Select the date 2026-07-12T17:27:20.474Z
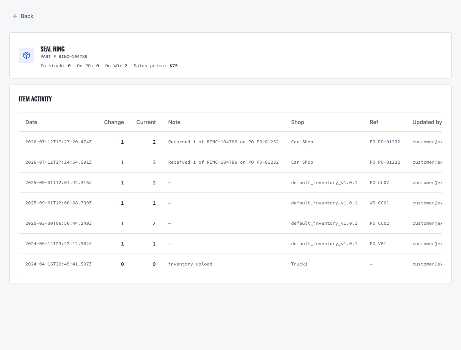This screenshot has height=350, width=461. (x=58, y=142)
